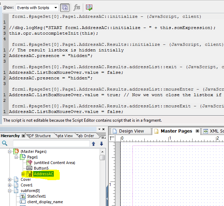Viewport: 224px width, 206px height.
Task: Select the (untitled Content Area) item
Action: click(x=54, y=163)
